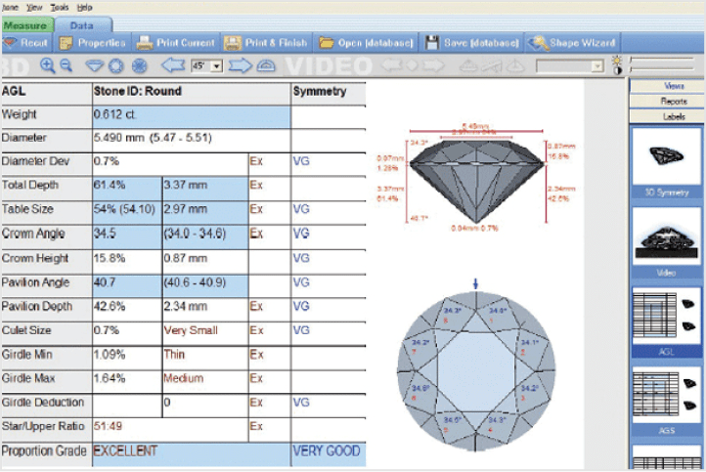The height and width of the screenshot is (472, 706).
Task: Click the zoom out magnifier icon
Action: 66,65
